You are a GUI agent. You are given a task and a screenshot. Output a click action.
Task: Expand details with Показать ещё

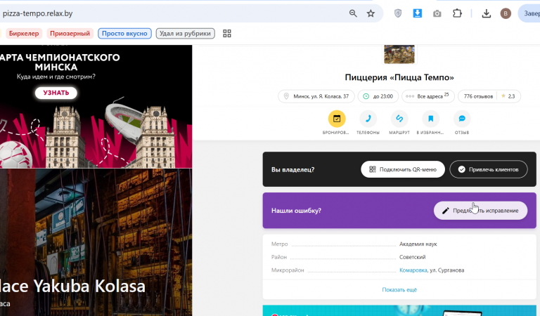(399, 290)
